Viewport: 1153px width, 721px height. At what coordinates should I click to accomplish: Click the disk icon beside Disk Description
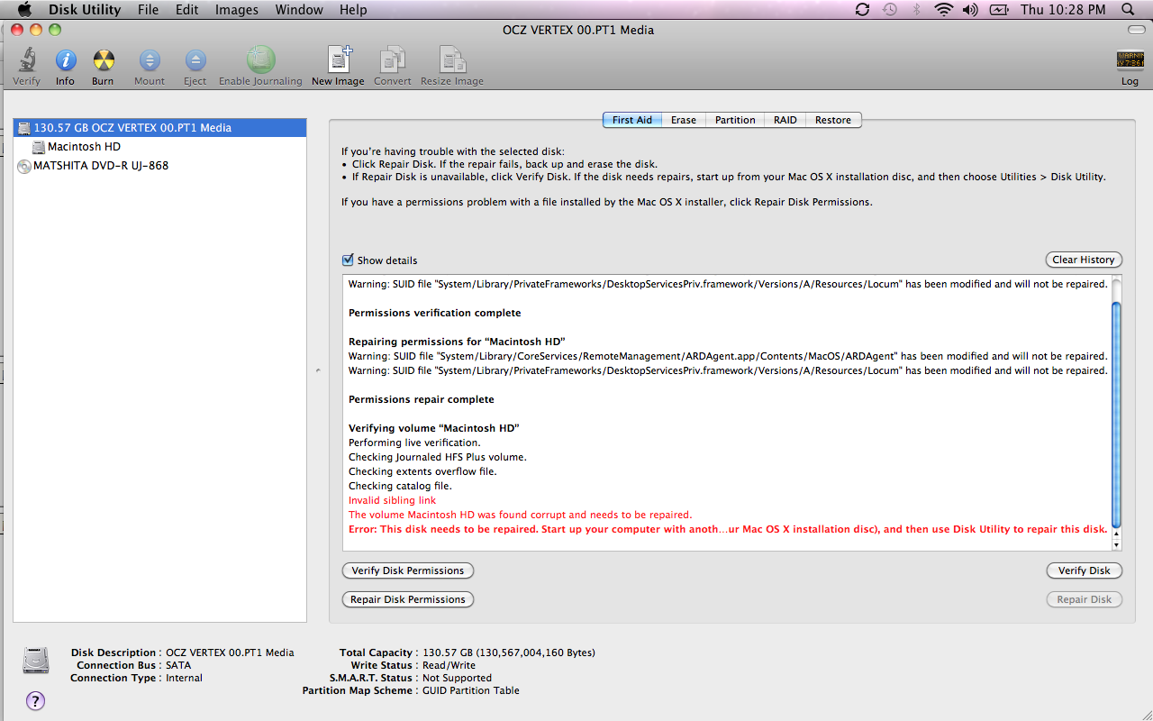[x=36, y=661]
